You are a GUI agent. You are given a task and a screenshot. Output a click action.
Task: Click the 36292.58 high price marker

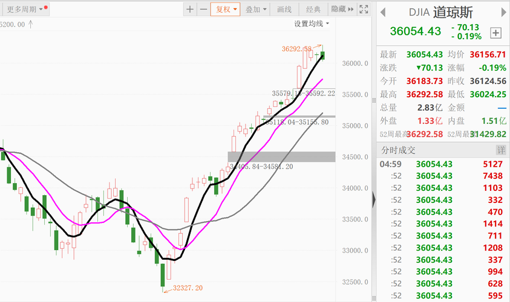pos(296,49)
